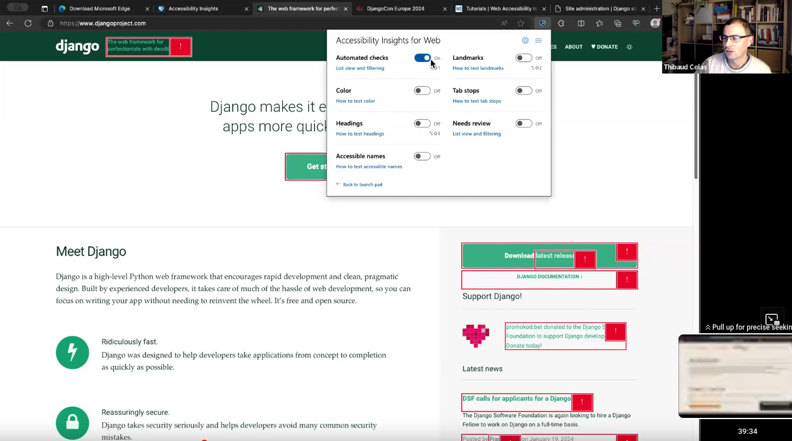Click the Donate today! link
Viewport: 792px width, 441px height.
point(523,345)
